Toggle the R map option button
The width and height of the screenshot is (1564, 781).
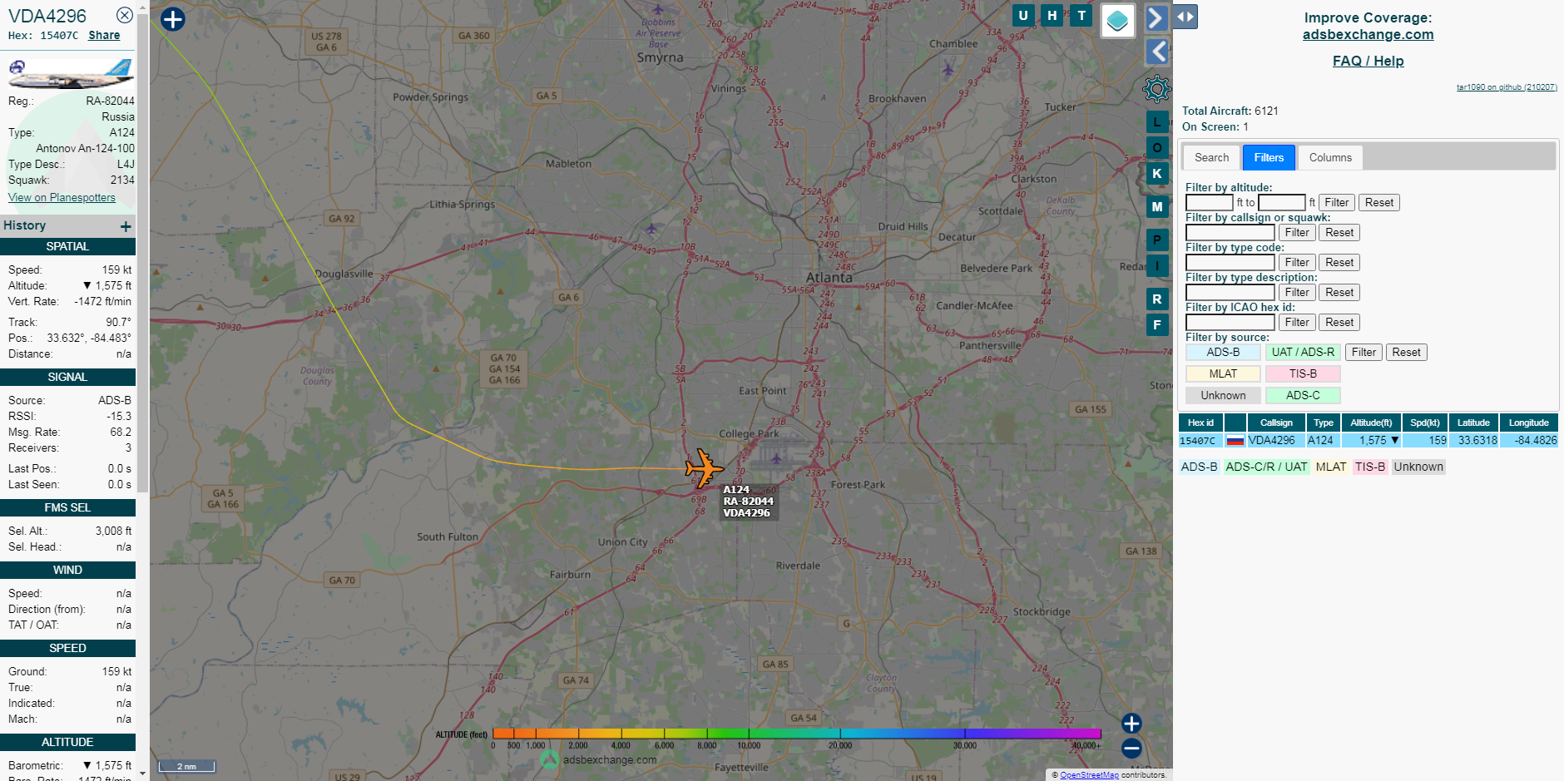coord(1157,299)
